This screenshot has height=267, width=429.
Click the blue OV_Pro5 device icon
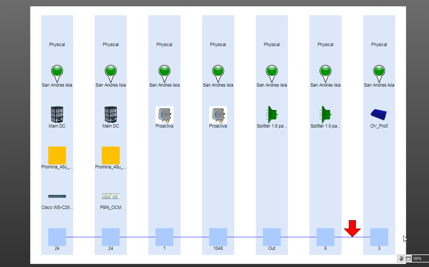[379, 114]
